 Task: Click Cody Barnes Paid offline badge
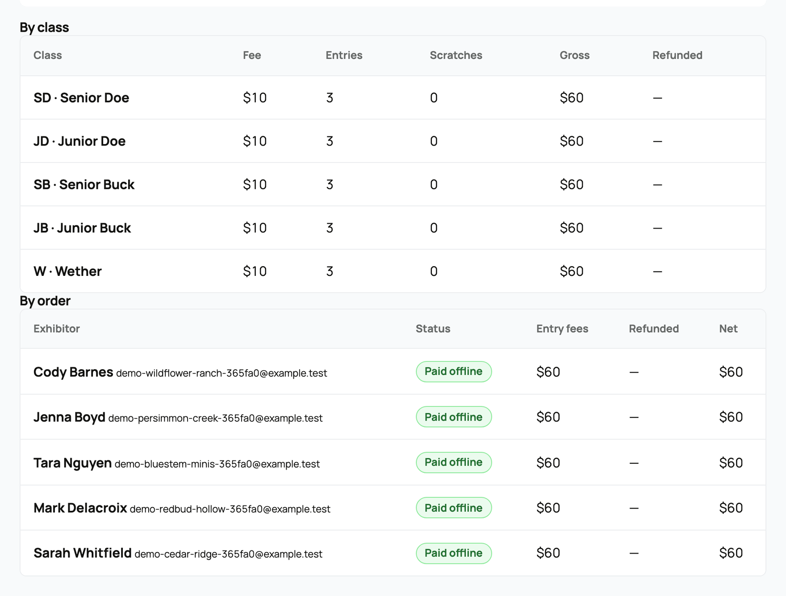click(453, 371)
